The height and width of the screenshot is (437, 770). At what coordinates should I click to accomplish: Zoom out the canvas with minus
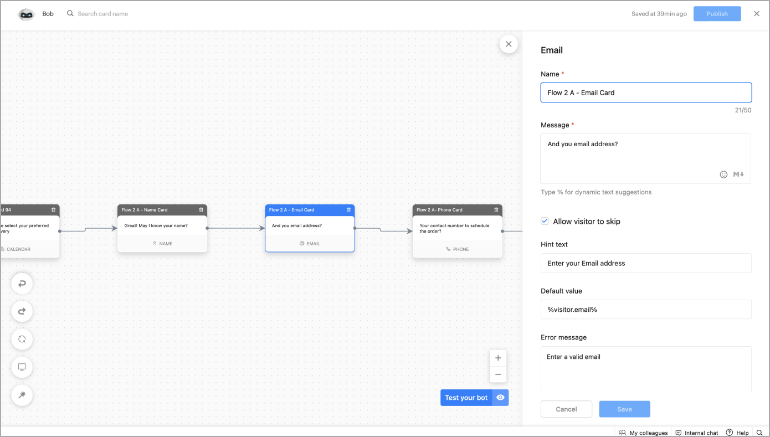pos(498,374)
